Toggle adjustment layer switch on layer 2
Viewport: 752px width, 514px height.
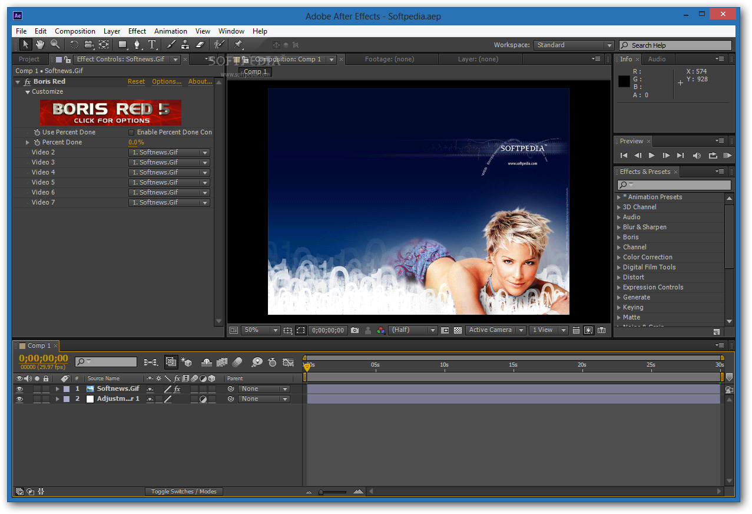[x=203, y=399]
